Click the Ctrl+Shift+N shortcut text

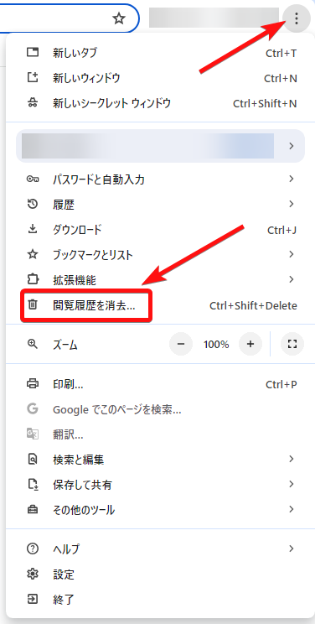265,103
